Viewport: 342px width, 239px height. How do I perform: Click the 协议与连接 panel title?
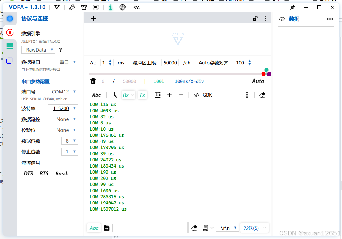(35, 18)
